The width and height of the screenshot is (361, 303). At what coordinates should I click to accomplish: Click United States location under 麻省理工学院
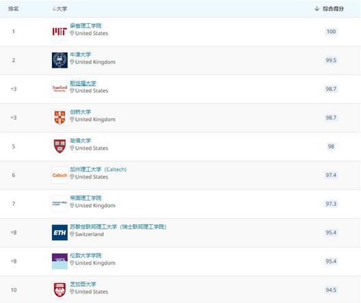pos(92,34)
